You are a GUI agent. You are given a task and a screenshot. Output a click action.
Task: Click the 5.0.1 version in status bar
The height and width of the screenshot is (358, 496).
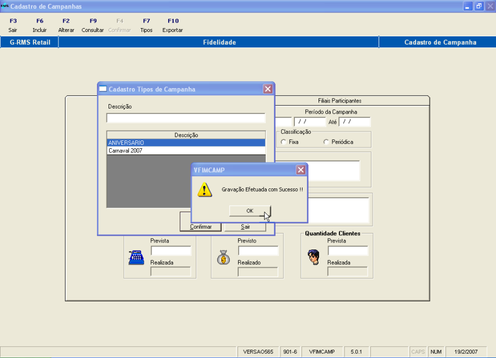pyautogui.click(x=356, y=352)
